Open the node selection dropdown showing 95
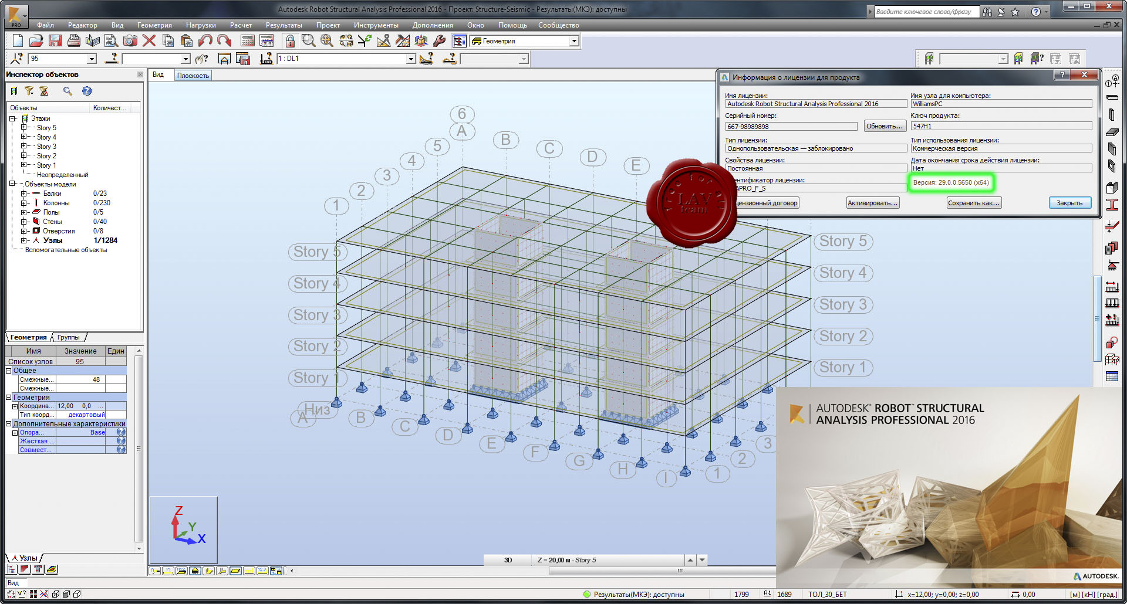This screenshot has width=1127, height=604. (x=92, y=59)
